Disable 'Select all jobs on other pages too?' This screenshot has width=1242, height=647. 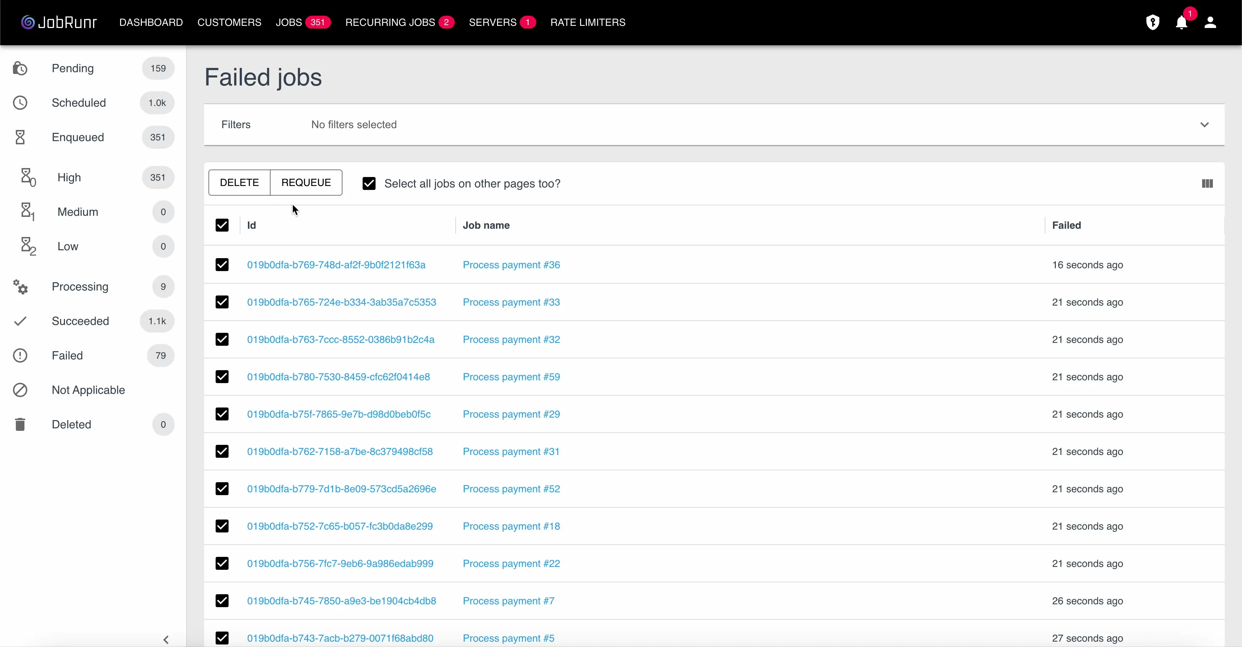click(369, 183)
